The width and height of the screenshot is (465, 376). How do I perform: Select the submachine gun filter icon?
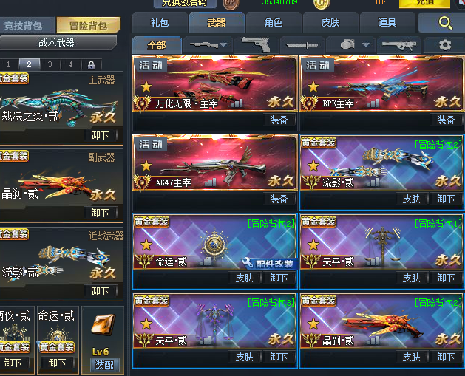[x=399, y=45]
